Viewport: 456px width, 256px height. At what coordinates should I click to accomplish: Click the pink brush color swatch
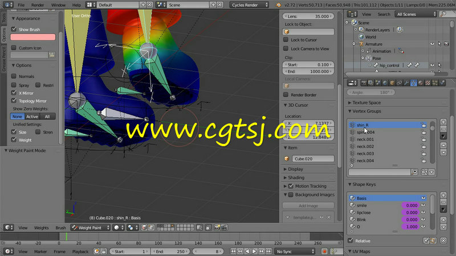click(33, 37)
